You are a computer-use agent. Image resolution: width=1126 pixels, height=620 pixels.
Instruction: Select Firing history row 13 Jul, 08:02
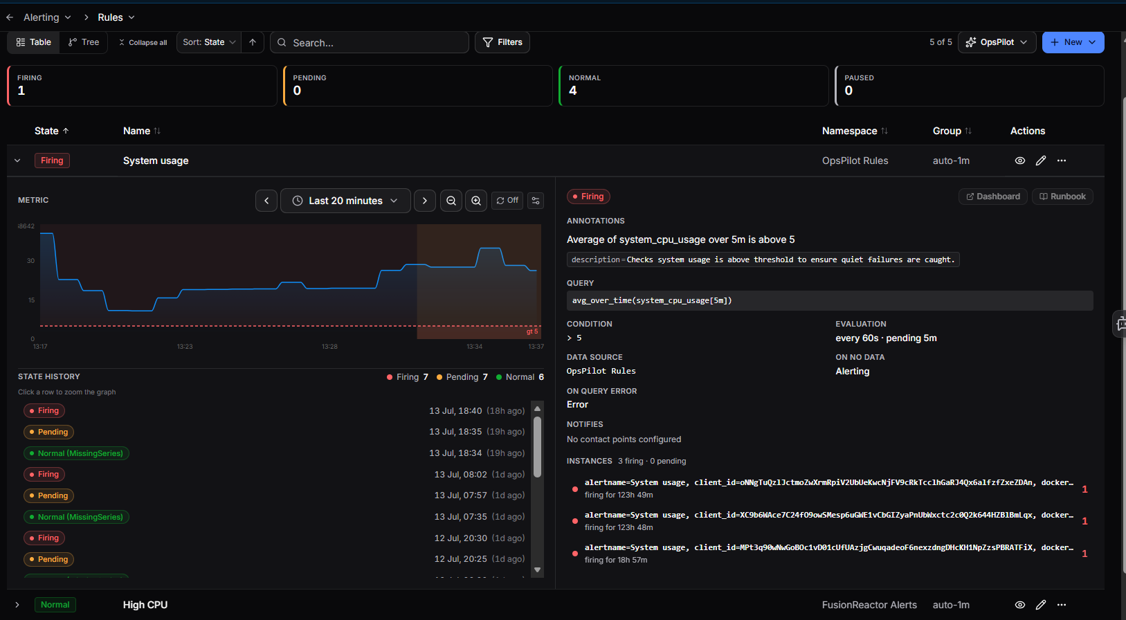274,475
